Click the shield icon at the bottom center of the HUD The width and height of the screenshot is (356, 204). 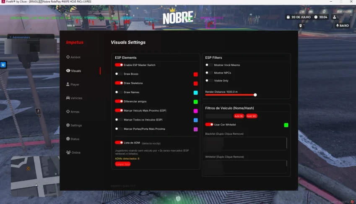(178, 199)
